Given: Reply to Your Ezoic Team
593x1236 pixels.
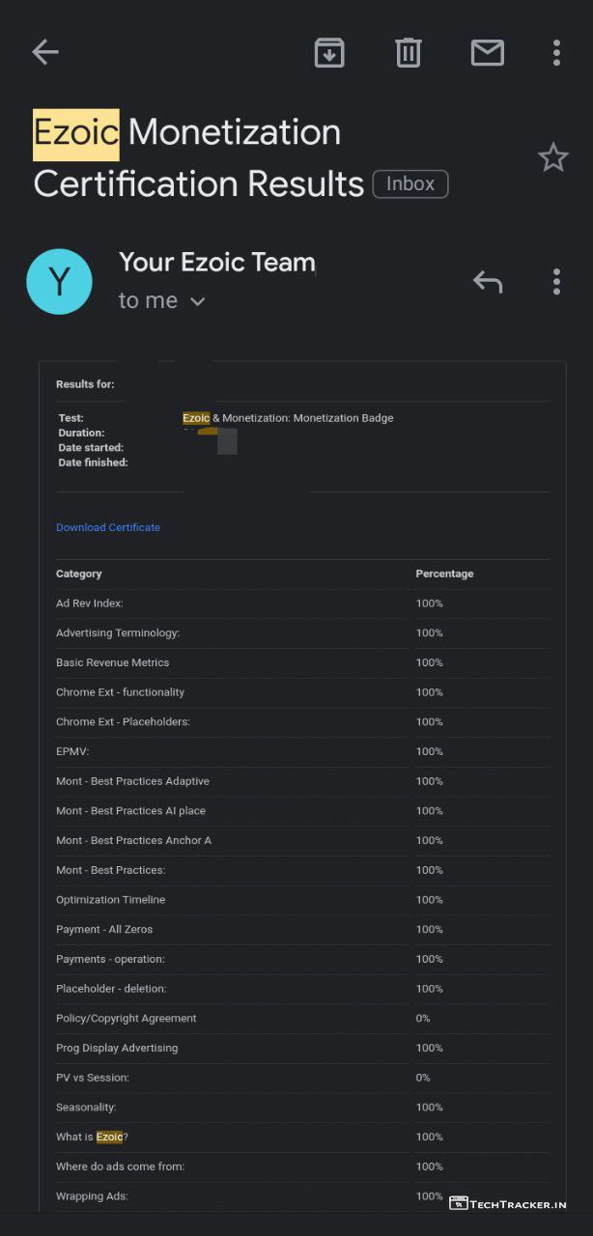Looking at the screenshot, I should click(x=488, y=282).
